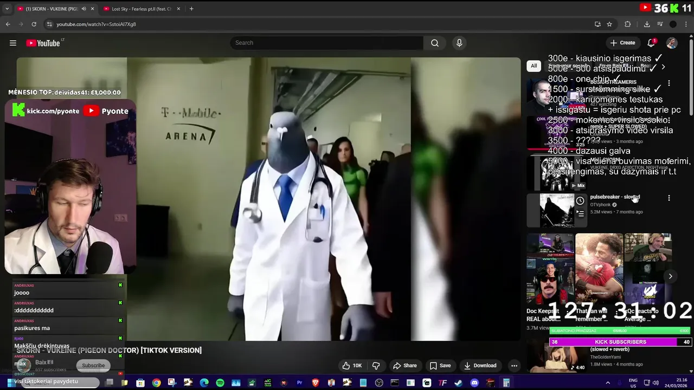Image resolution: width=694 pixels, height=390 pixels.
Task: Open browser extensions puzzle icon
Action: [x=628, y=24]
